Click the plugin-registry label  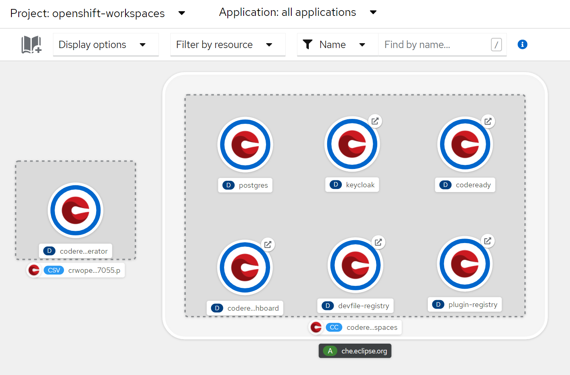pos(464,304)
